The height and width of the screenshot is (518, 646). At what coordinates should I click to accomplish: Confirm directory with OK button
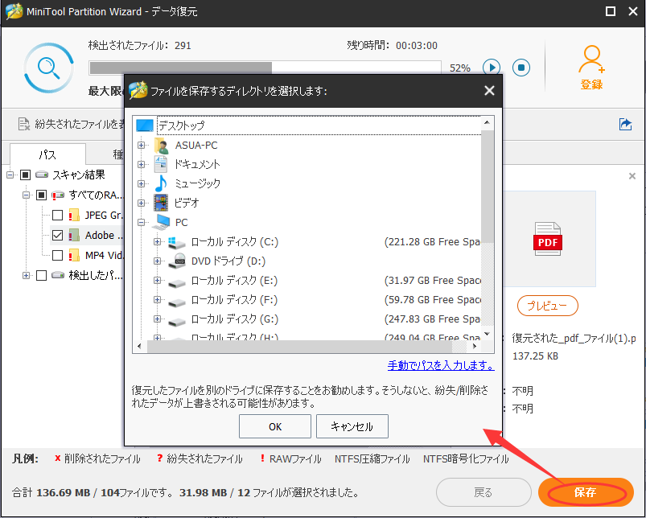pos(275,426)
